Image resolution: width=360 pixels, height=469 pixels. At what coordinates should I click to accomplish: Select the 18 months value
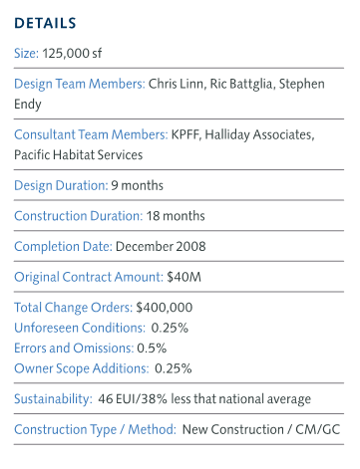pos(176,216)
